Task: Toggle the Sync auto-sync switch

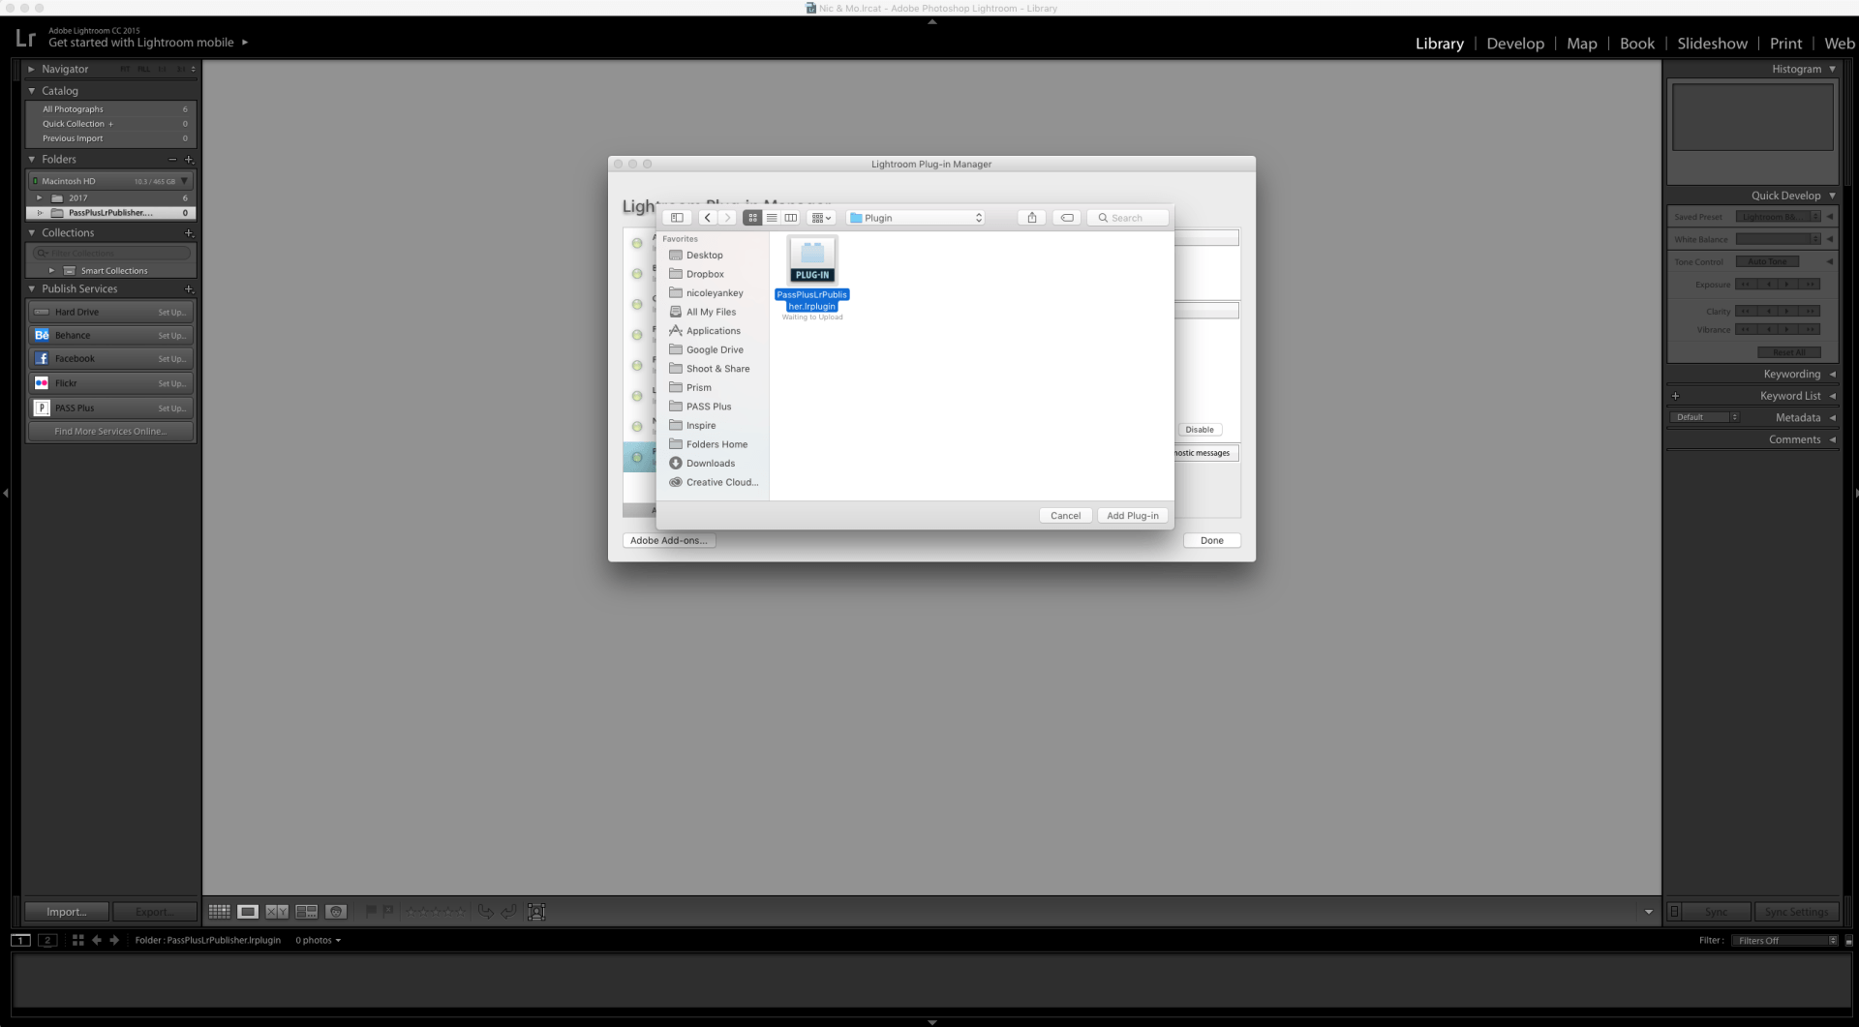Action: coord(1674,911)
